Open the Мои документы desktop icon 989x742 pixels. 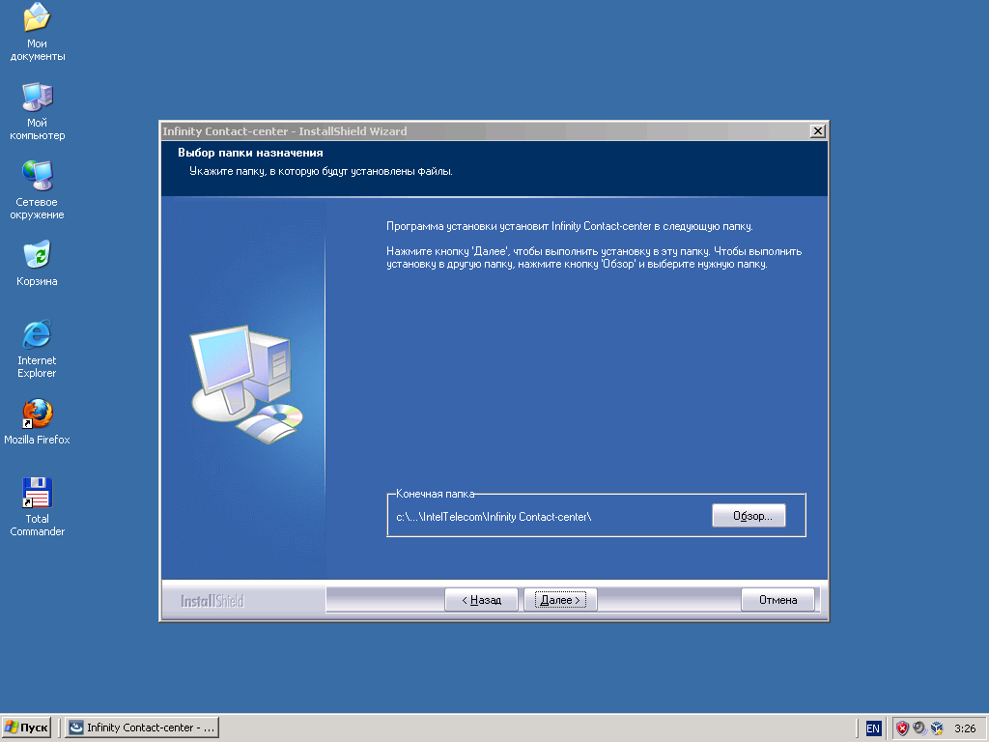click(x=37, y=32)
